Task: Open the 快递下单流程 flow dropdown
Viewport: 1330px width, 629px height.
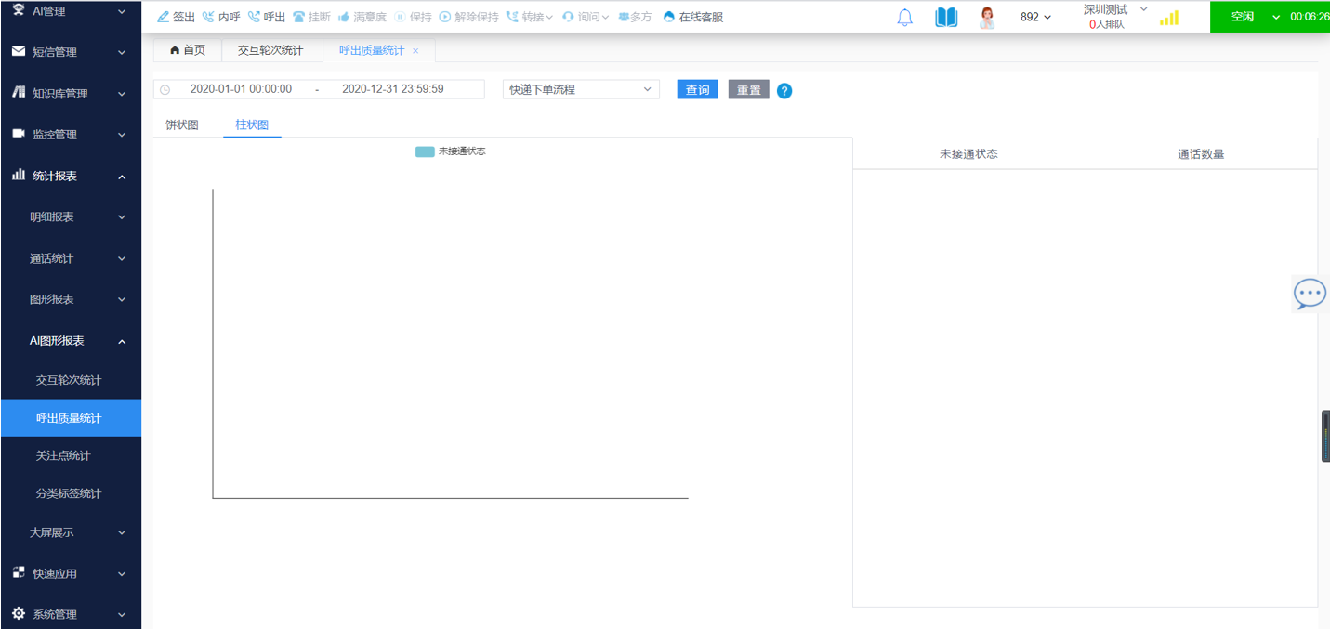Action: (x=581, y=89)
